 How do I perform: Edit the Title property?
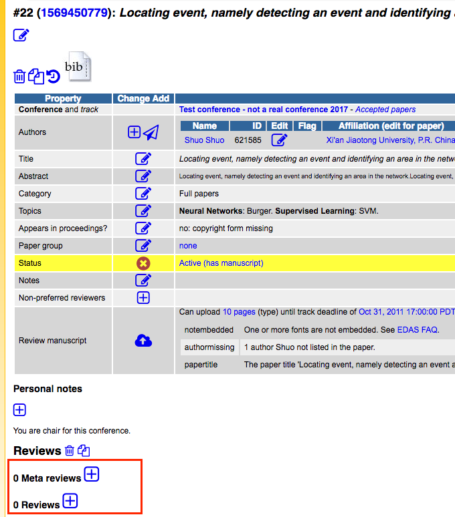tap(143, 158)
